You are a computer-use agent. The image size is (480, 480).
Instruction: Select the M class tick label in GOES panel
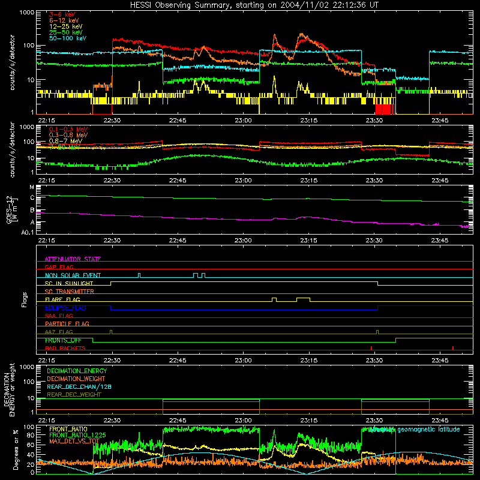point(32,187)
